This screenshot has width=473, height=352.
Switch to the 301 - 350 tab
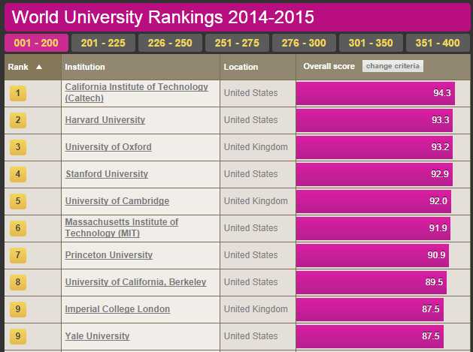[x=371, y=43]
